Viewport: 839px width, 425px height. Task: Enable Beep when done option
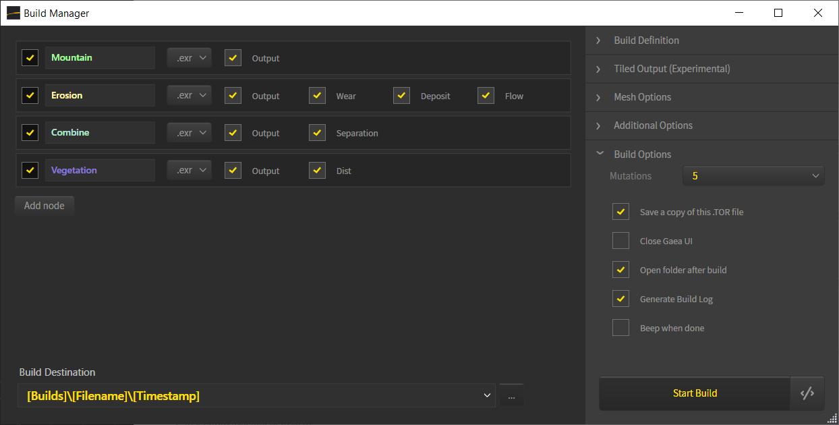pyautogui.click(x=620, y=328)
